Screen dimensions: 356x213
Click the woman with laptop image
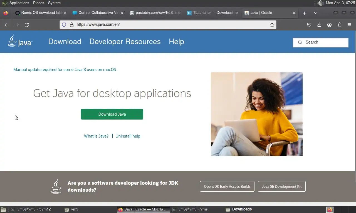(x=257, y=114)
